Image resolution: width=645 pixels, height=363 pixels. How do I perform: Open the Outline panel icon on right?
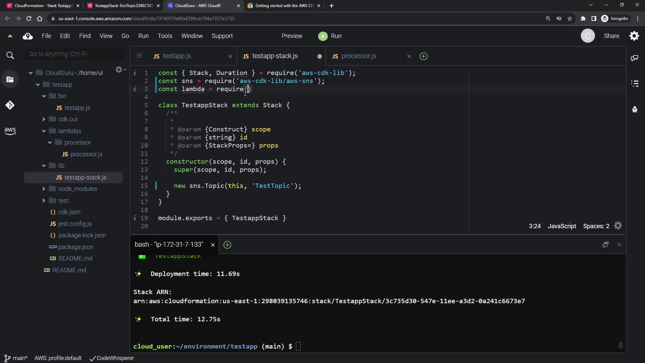[x=635, y=83]
